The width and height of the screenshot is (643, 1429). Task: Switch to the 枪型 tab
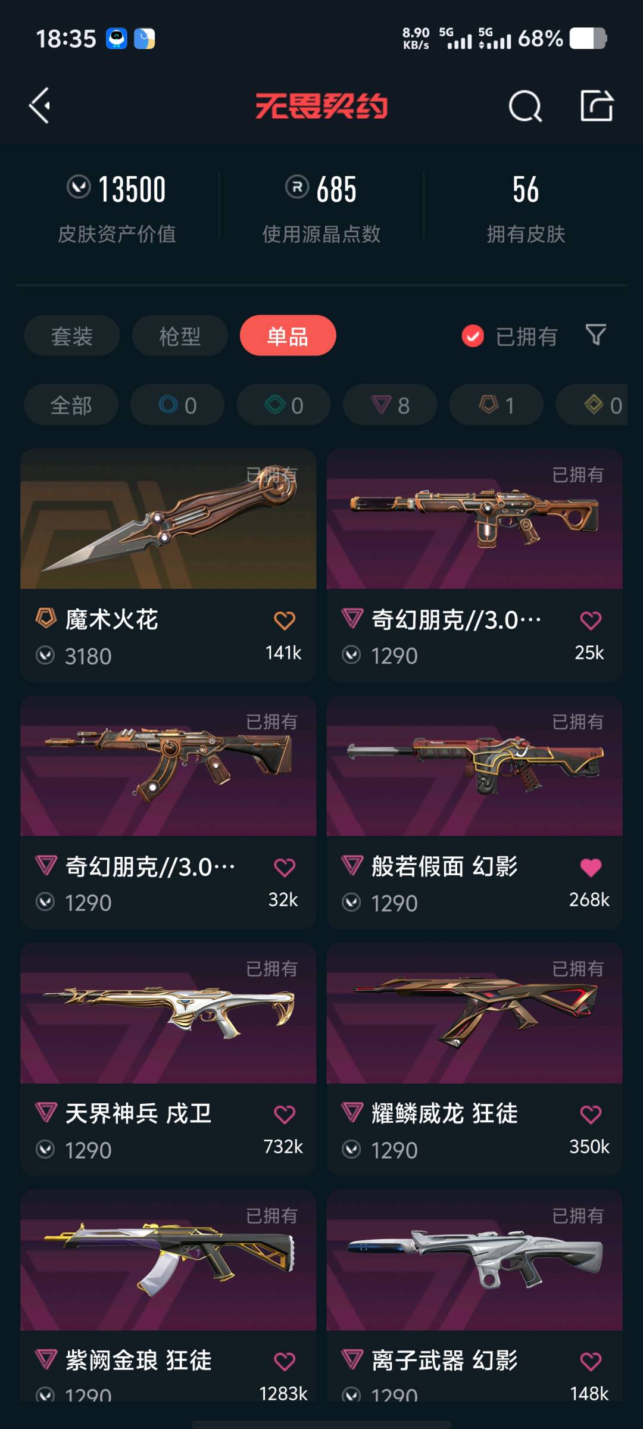pyautogui.click(x=180, y=336)
